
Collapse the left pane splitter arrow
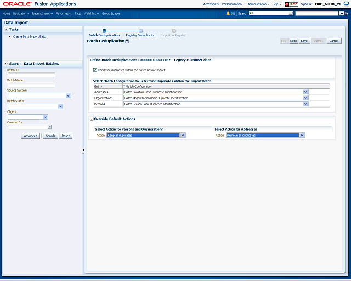coord(83,150)
